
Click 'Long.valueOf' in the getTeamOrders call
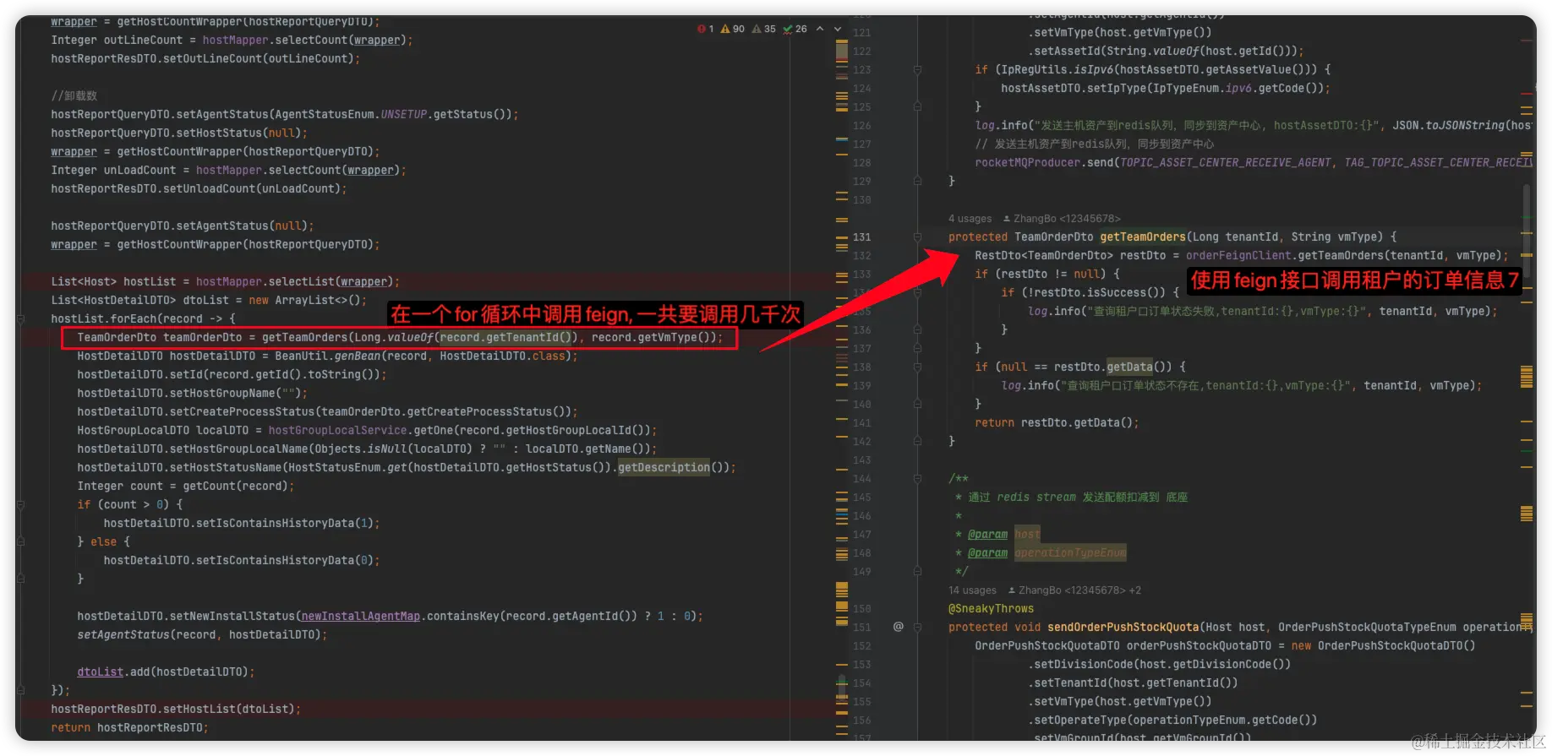(393, 338)
